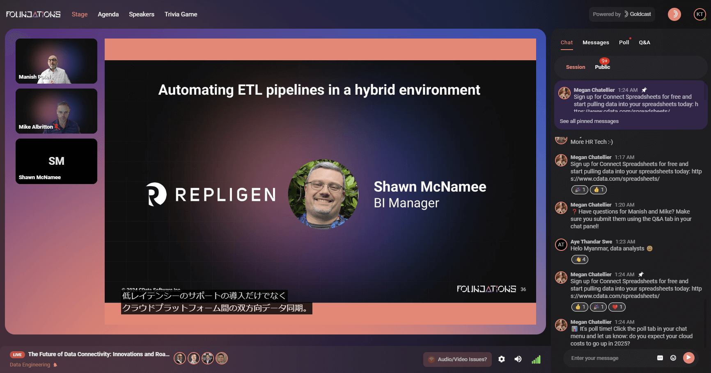Send the chat message
This screenshot has height=373, width=711.
pos(689,358)
